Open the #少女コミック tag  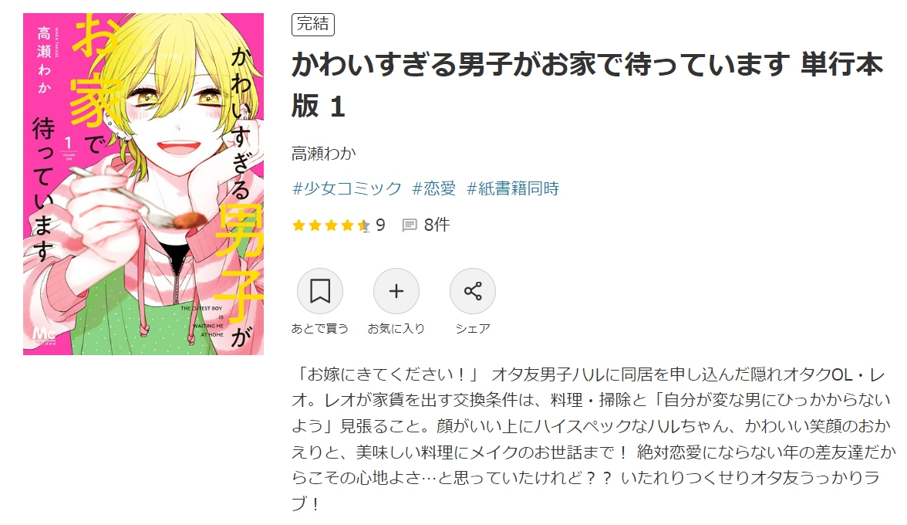coord(347,188)
